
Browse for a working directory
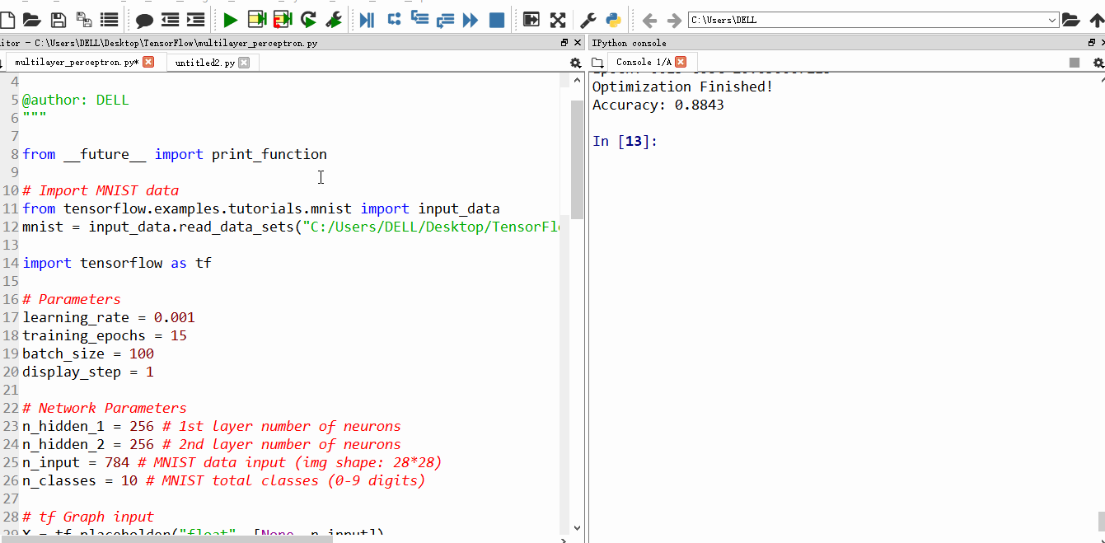pos(1070,20)
